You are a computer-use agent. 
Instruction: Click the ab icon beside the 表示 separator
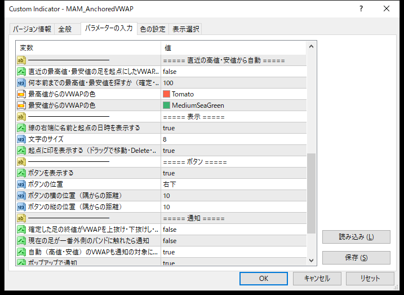click(x=21, y=117)
